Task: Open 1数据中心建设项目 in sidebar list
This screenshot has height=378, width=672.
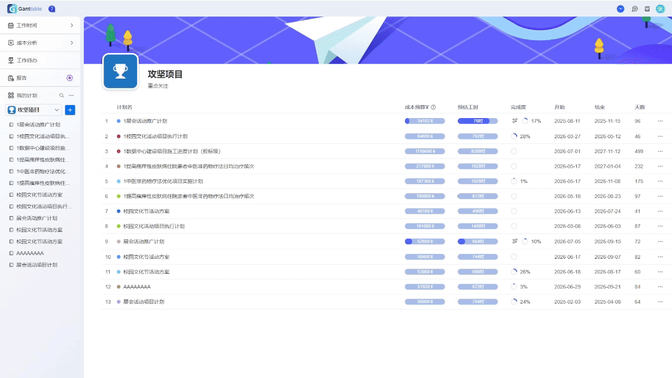Action: (x=40, y=148)
